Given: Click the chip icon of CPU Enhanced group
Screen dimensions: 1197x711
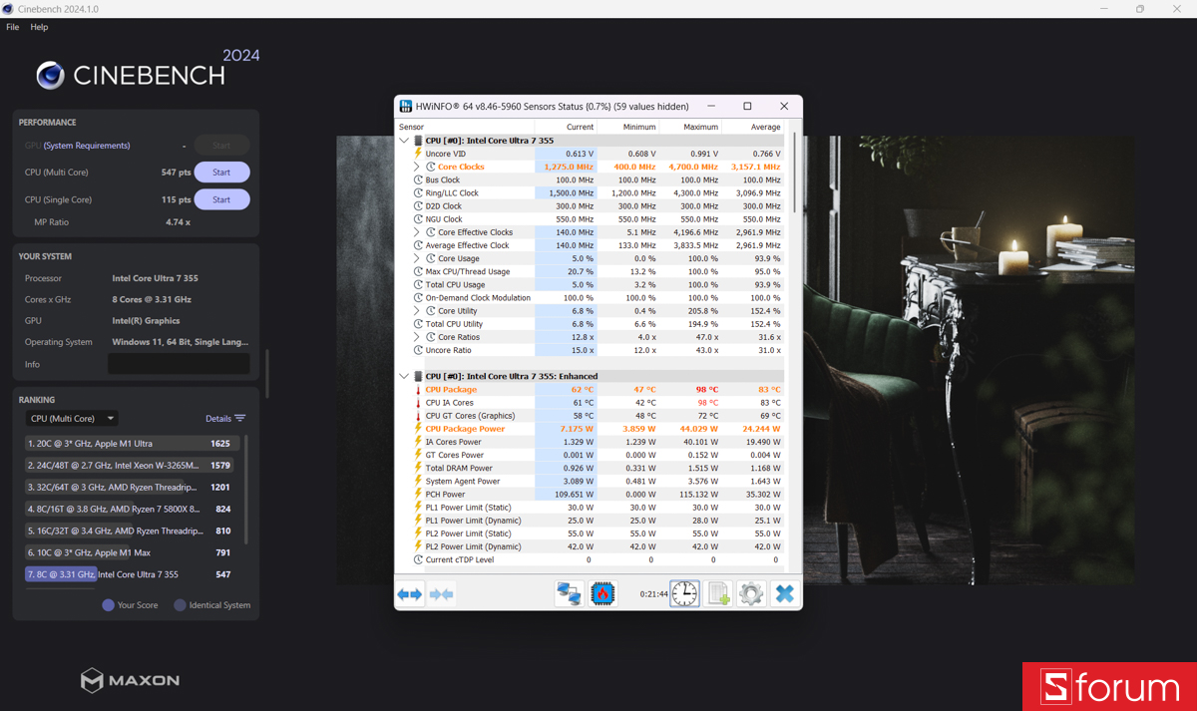Looking at the screenshot, I should (x=418, y=376).
